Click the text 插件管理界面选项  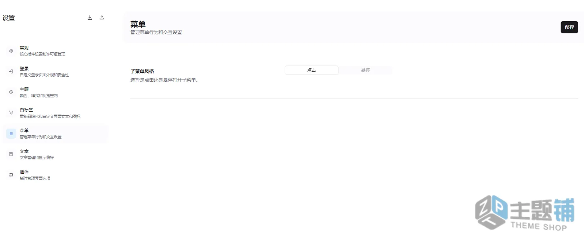pyautogui.click(x=35, y=178)
